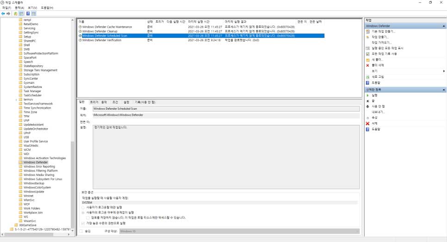447x242 pixels.
Task: Select the Windows Defender Cleanup task row
Action: coord(201,31)
